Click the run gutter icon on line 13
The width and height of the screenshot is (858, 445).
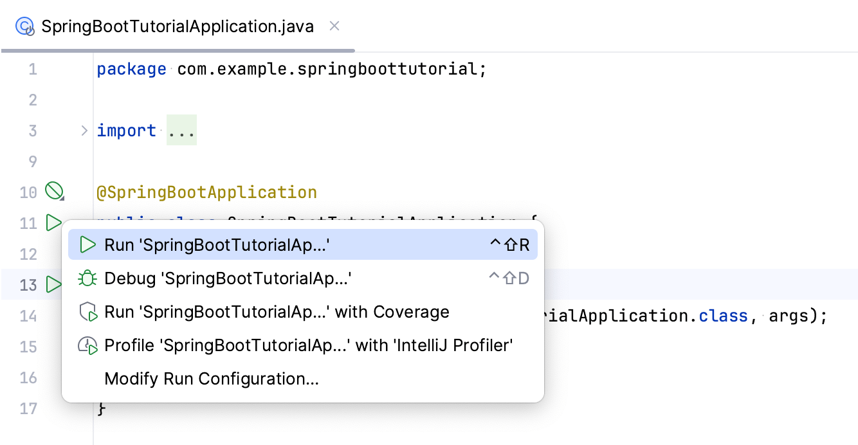[x=54, y=285]
